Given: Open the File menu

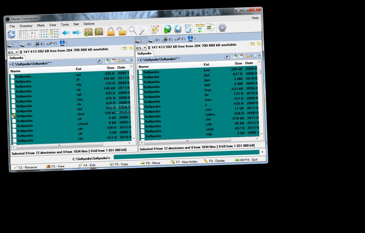Looking at the screenshot, I should tap(12, 26).
